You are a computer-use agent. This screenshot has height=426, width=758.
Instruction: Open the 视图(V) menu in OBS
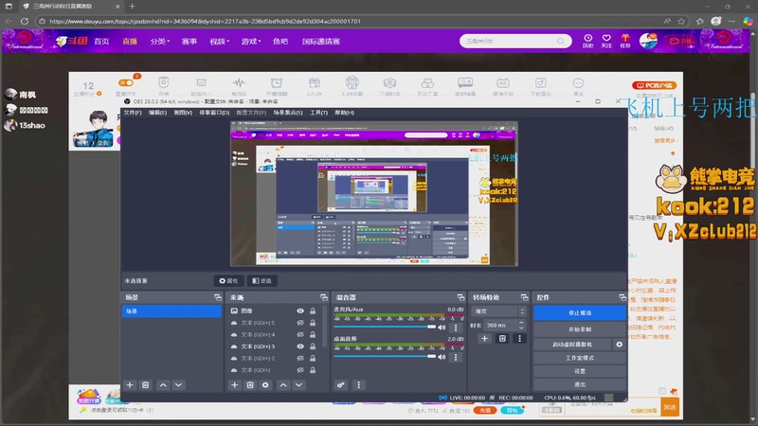point(183,113)
